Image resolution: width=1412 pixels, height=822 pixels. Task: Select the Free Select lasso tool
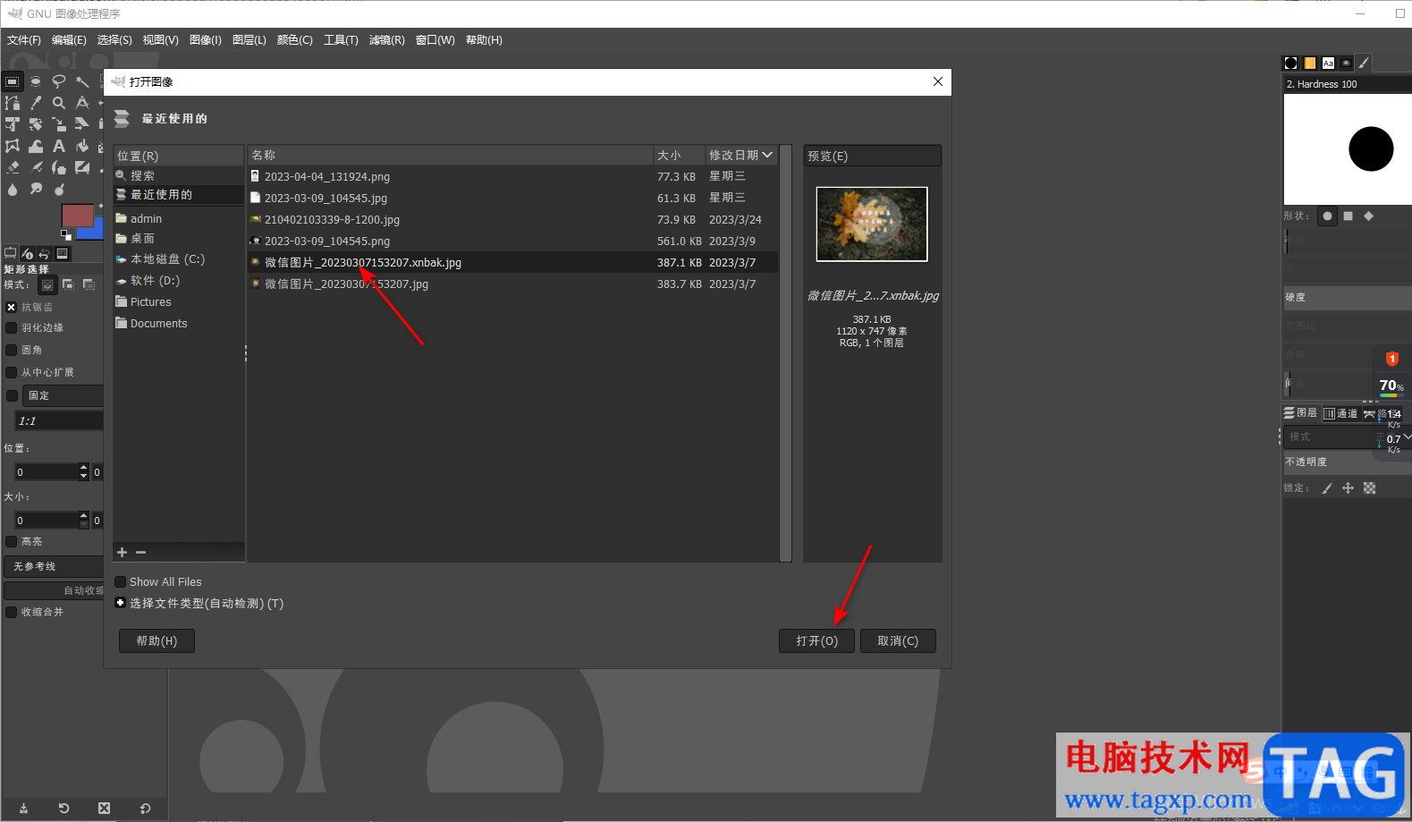[59, 81]
